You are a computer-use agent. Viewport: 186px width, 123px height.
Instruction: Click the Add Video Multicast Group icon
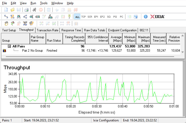point(31,17)
